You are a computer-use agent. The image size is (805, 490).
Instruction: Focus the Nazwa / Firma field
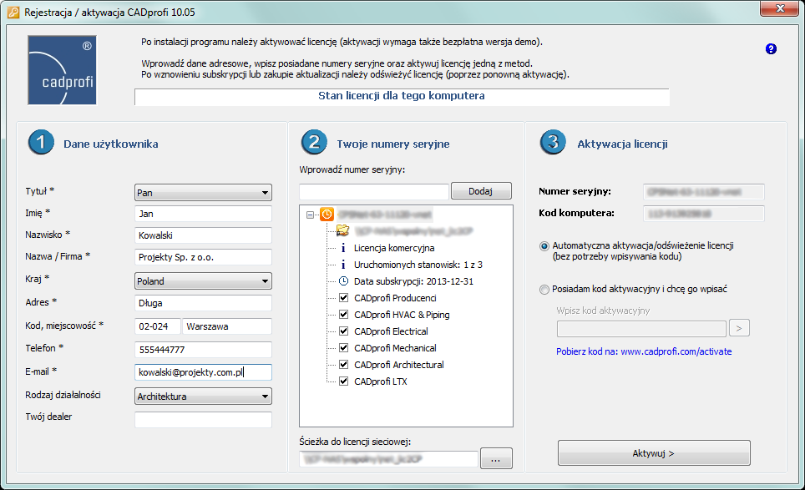(x=203, y=257)
